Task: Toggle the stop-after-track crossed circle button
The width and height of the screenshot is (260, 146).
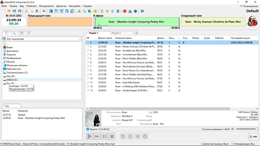Action: click(x=130, y=136)
